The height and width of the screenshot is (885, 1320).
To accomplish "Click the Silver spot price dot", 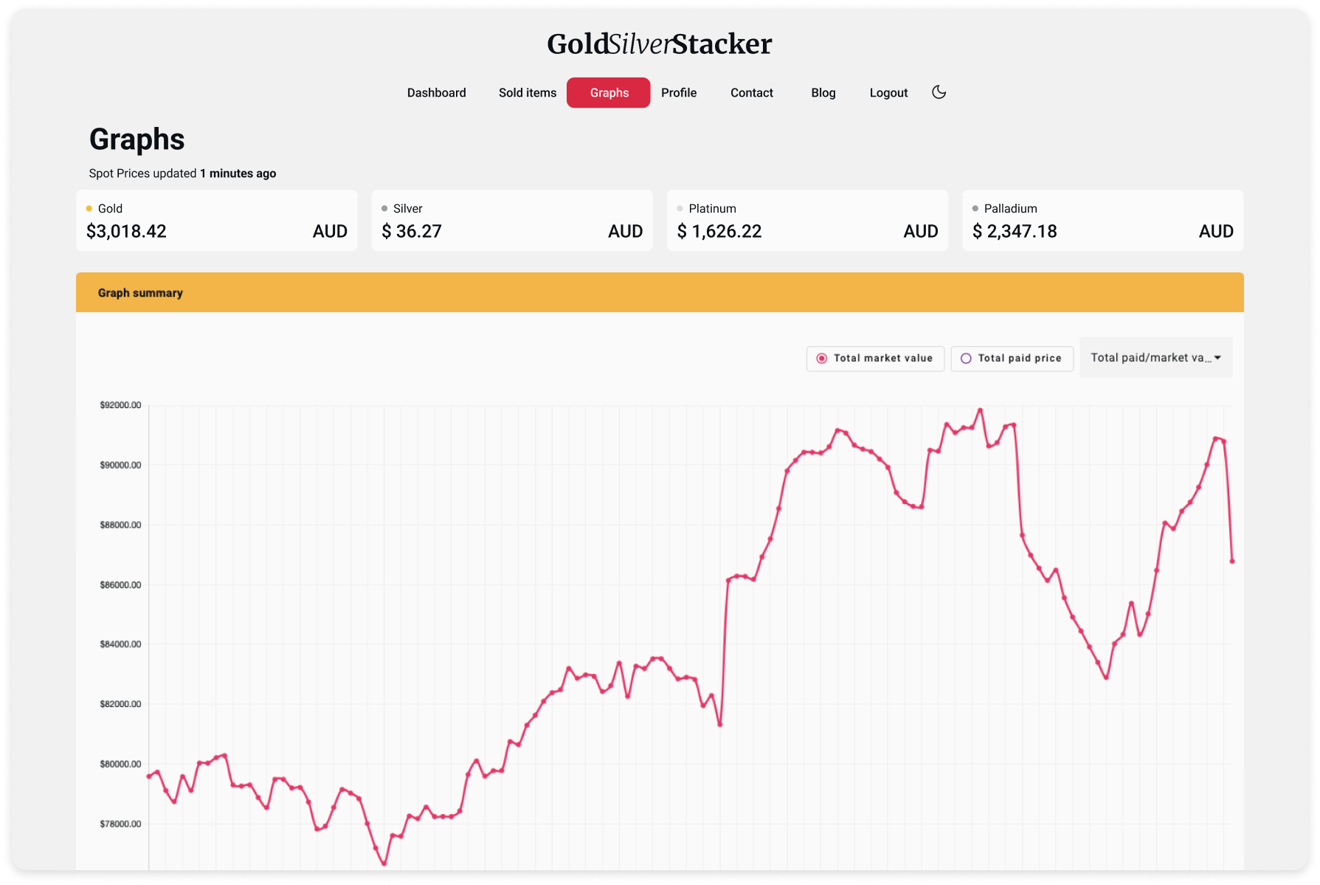I will point(384,209).
